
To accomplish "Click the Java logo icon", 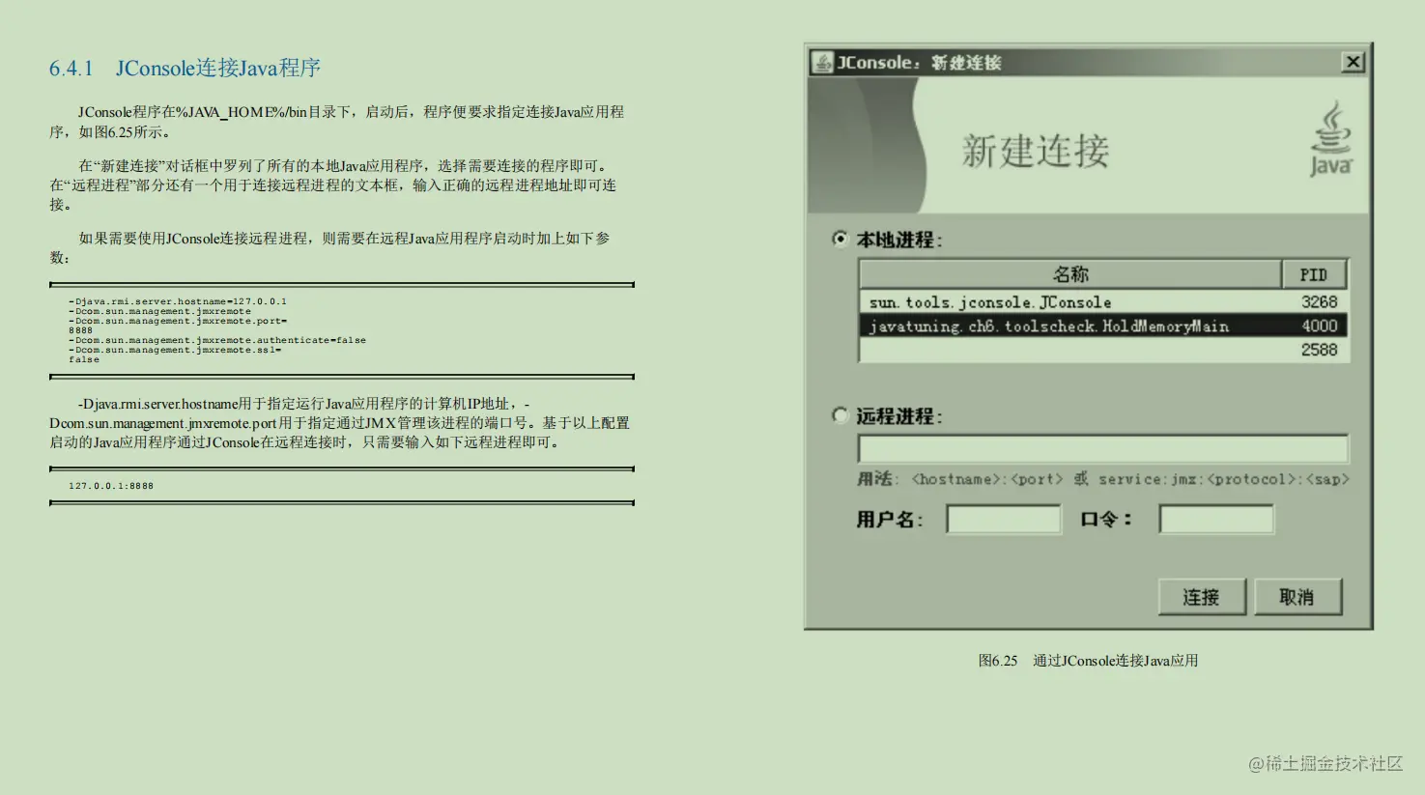I will click(x=1331, y=138).
